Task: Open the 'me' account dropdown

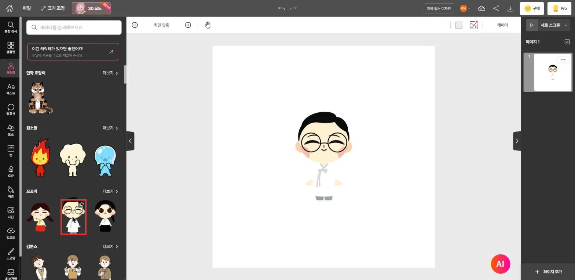Action: click(x=465, y=8)
